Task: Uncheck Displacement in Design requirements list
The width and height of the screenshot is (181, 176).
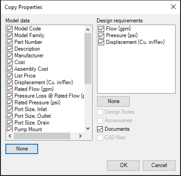Action: pos(101,42)
